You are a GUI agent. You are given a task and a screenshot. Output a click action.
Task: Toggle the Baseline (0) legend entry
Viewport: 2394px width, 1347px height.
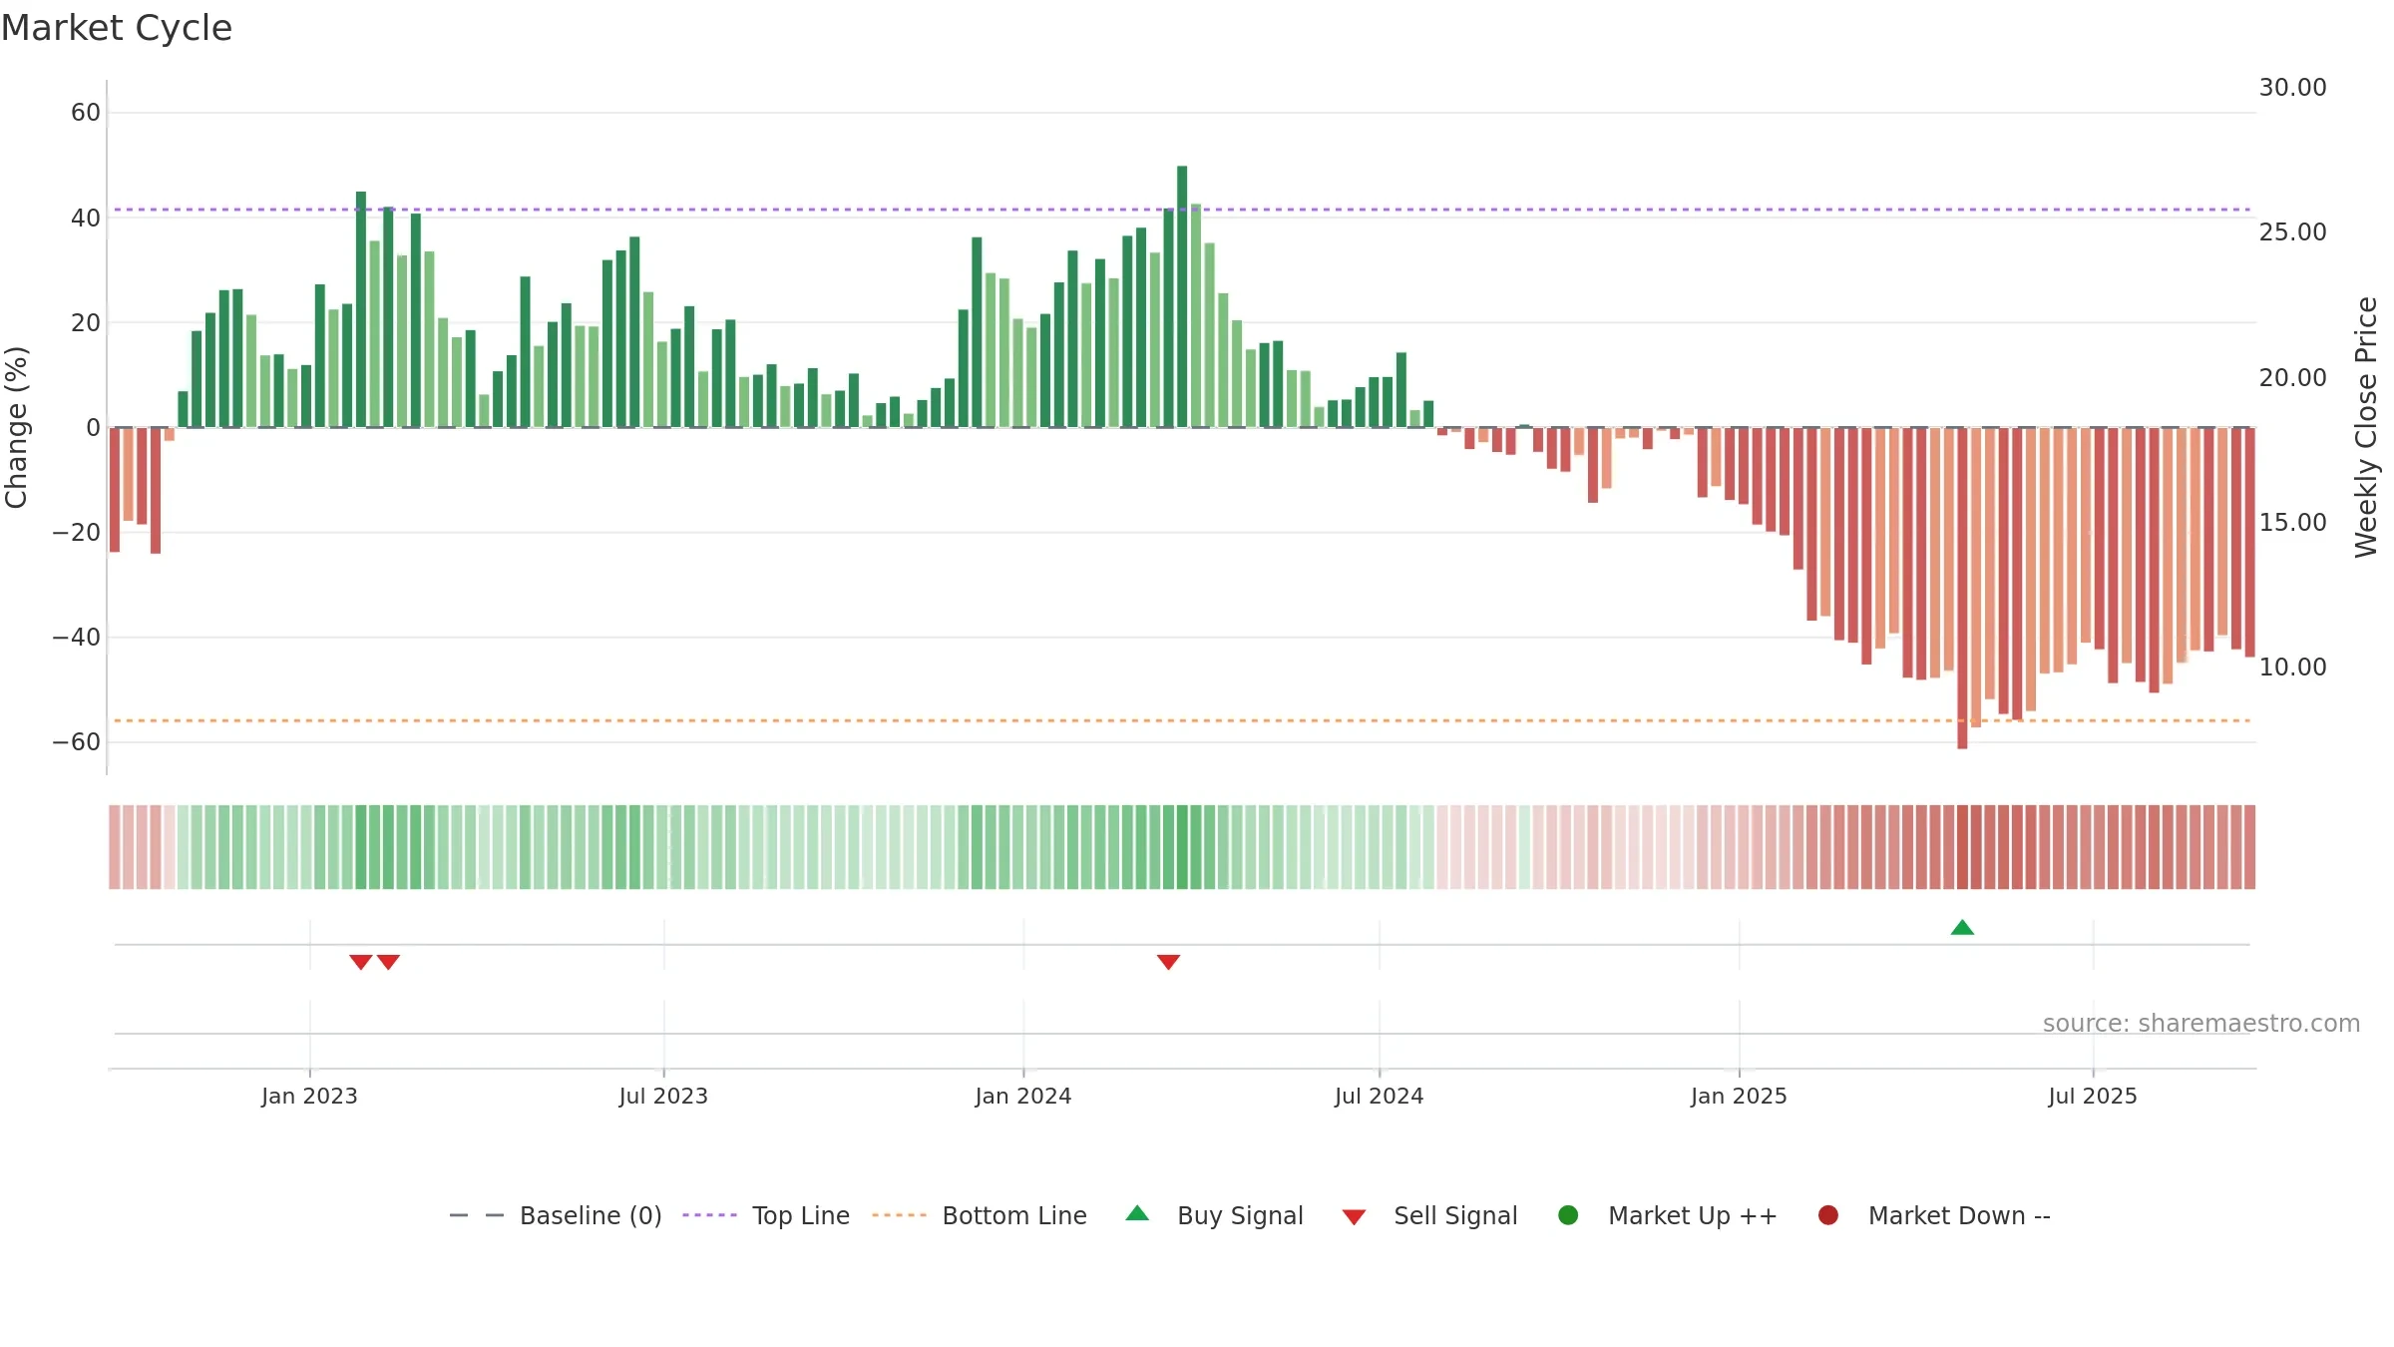pyautogui.click(x=556, y=1215)
